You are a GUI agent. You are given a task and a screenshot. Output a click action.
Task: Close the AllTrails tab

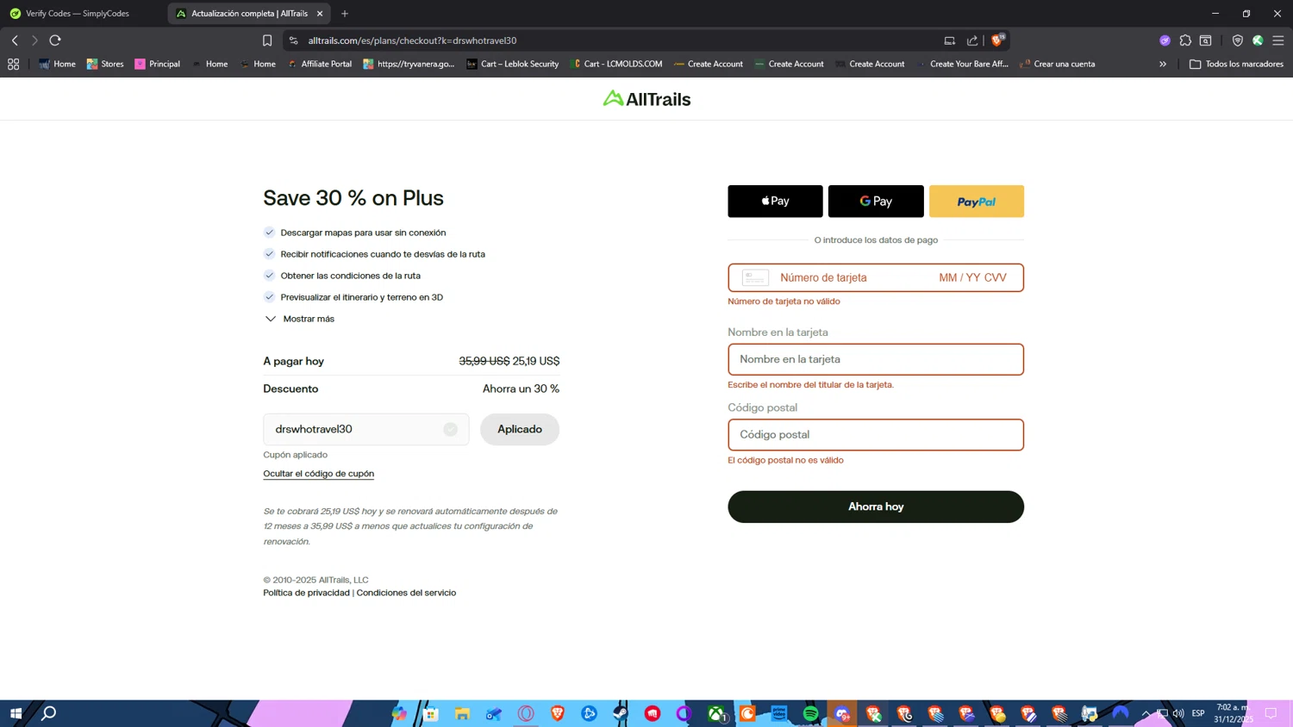pyautogui.click(x=320, y=14)
